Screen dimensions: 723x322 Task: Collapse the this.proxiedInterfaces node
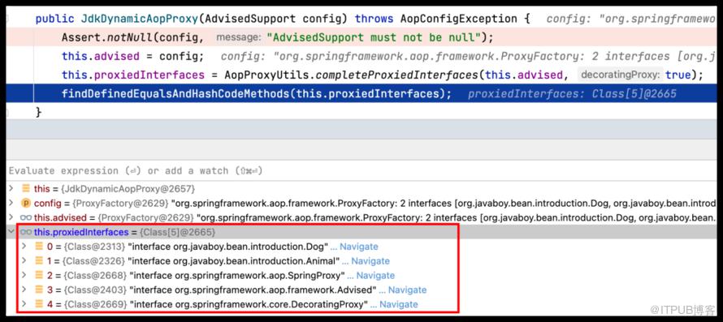(x=11, y=232)
